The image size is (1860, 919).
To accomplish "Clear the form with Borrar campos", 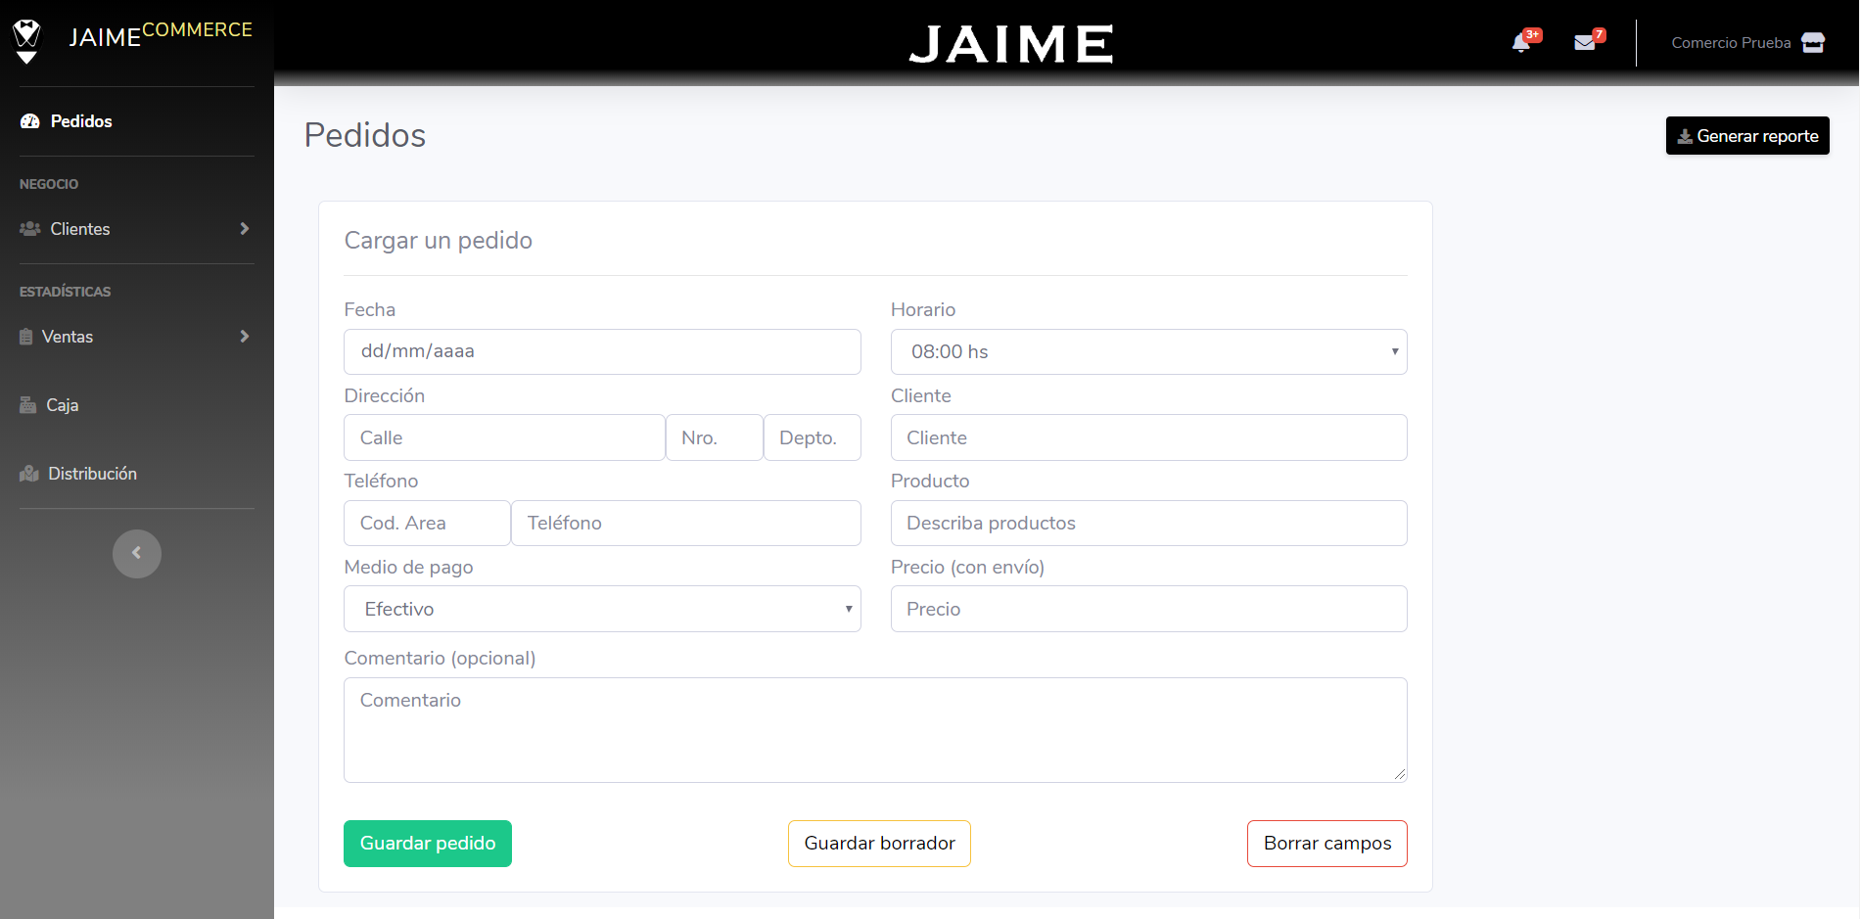I will click(x=1326, y=844).
